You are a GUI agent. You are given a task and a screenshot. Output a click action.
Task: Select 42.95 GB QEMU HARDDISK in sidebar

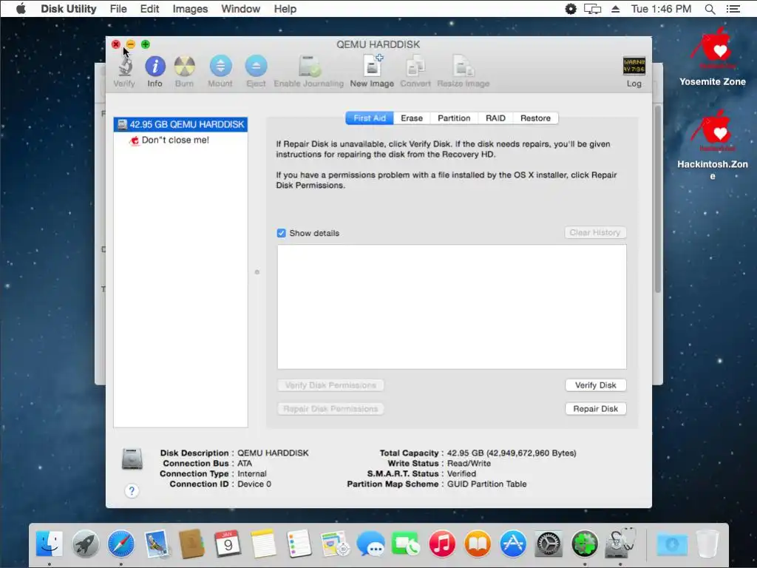click(x=180, y=124)
